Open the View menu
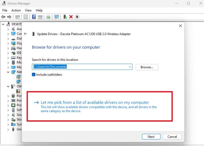Image resolution: width=204 pixels, height=146 pixels. 28,10
